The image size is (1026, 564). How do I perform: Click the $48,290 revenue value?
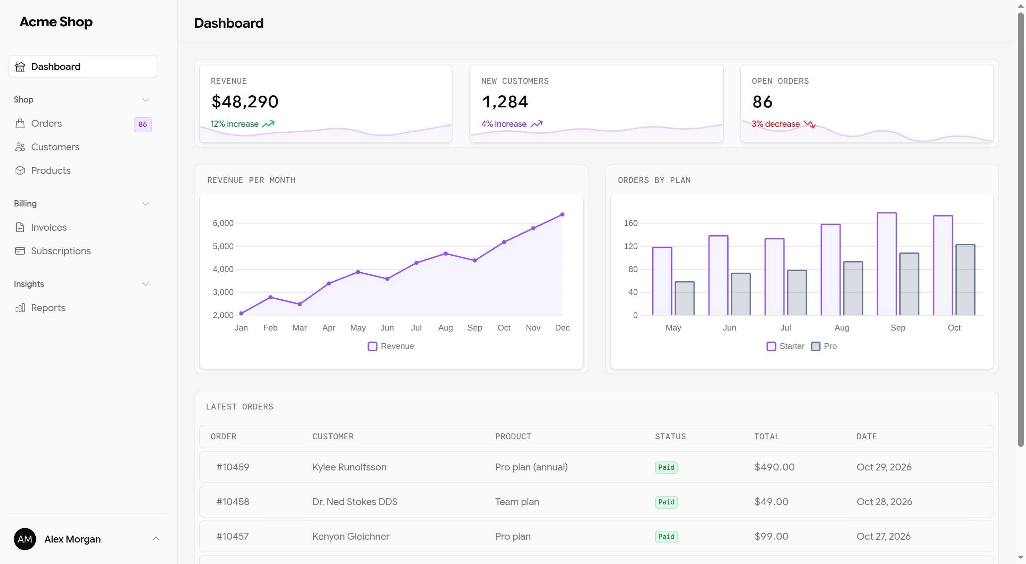coord(245,102)
